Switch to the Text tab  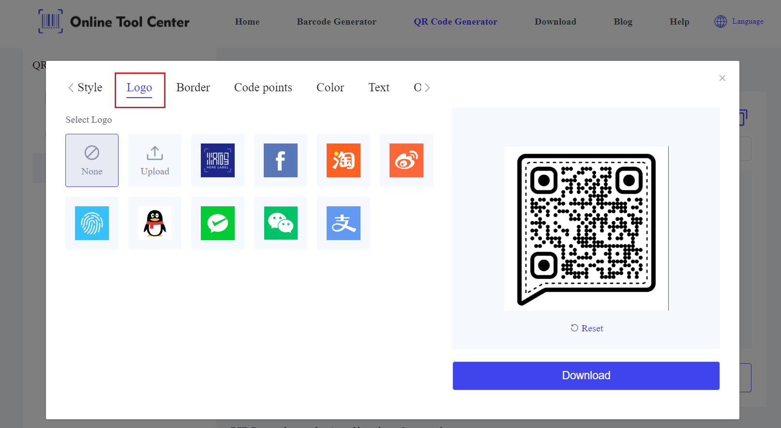(x=379, y=87)
